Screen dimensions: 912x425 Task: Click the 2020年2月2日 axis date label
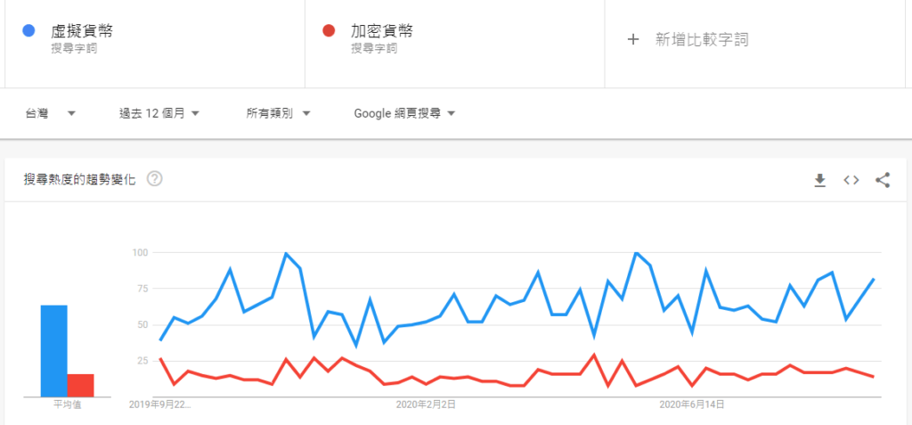point(427,405)
